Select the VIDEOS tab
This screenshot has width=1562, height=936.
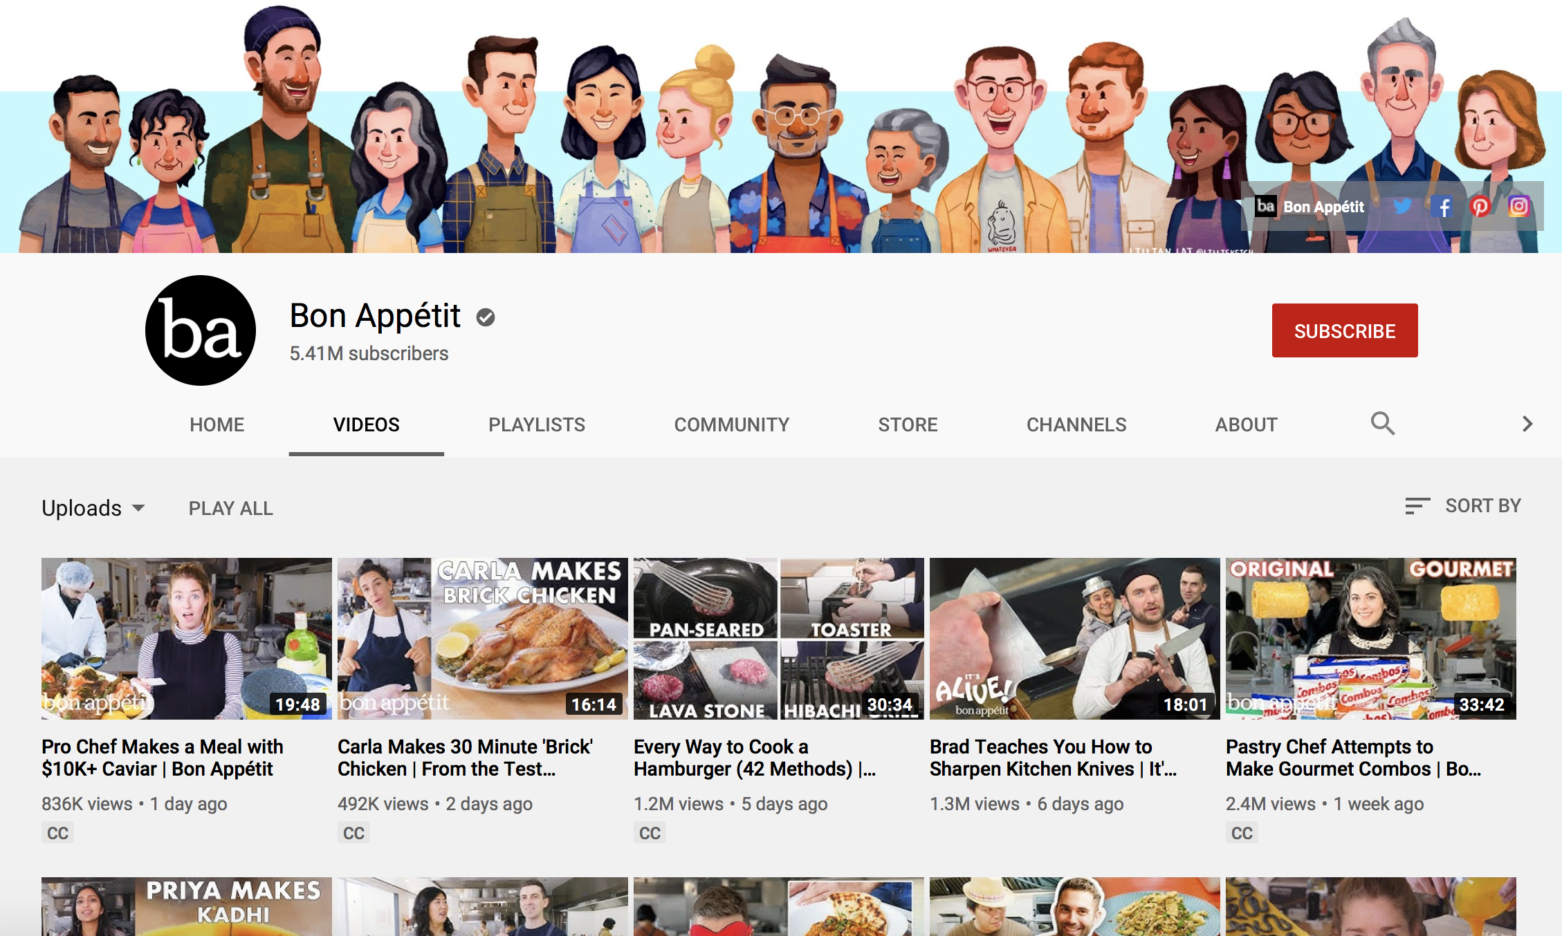coord(367,424)
